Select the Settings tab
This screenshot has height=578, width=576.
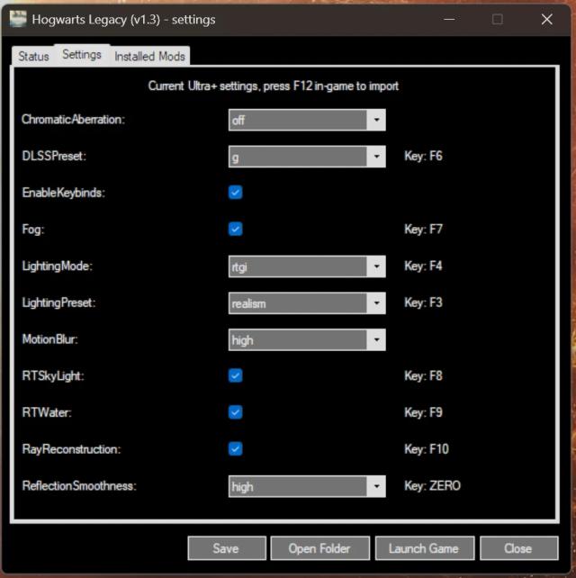(82, 55)
